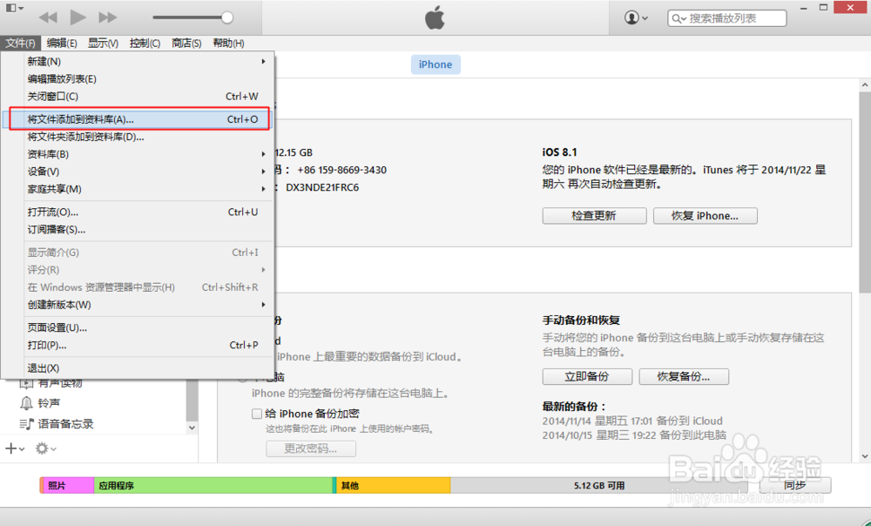Choose 页面设置(U)... menu entry

coord(138,327)
